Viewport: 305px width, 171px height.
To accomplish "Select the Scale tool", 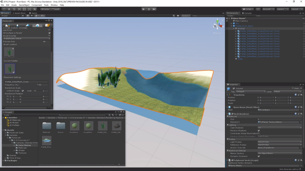I will (x=19, y=9).
